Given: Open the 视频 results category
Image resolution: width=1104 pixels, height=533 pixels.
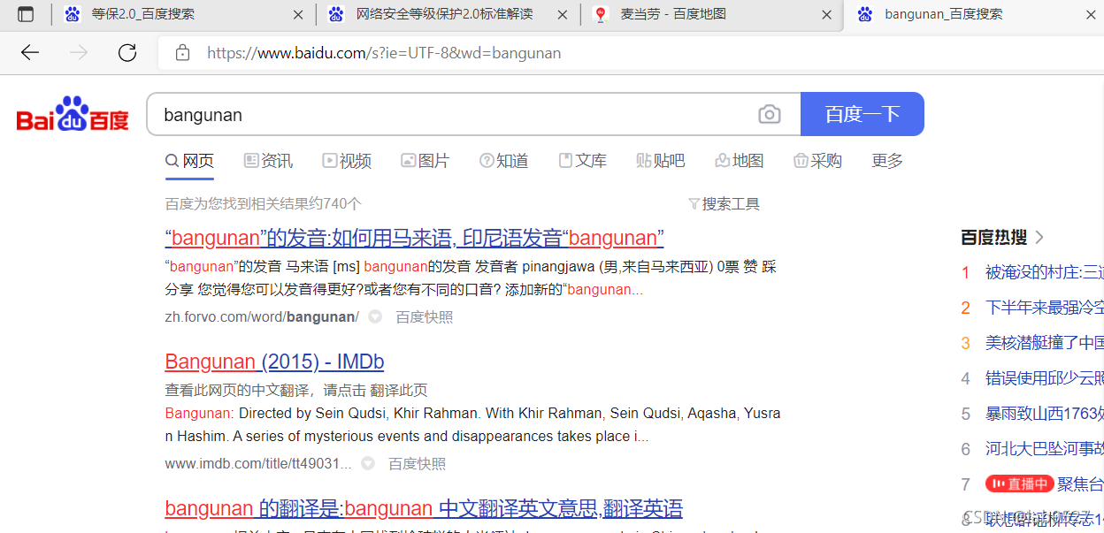Looking at the screenshot, I should pyautogui.click(x=347, y=161).
